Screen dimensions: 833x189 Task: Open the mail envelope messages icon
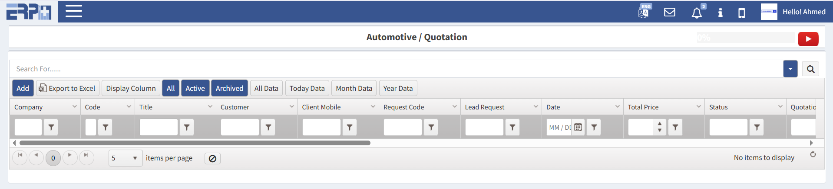670,12
